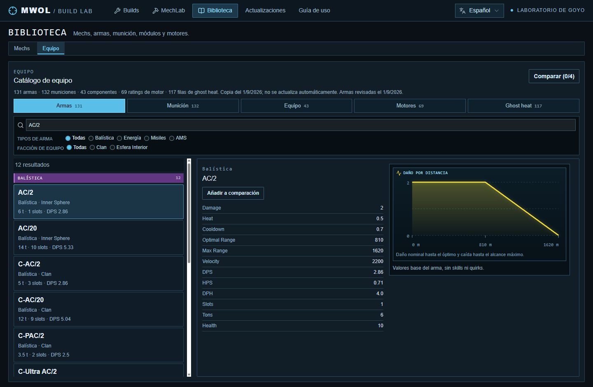Select the AC/20 weapon card
This screenshot has width=593, height=387.
pyautogui.click(x=98, y=238)
